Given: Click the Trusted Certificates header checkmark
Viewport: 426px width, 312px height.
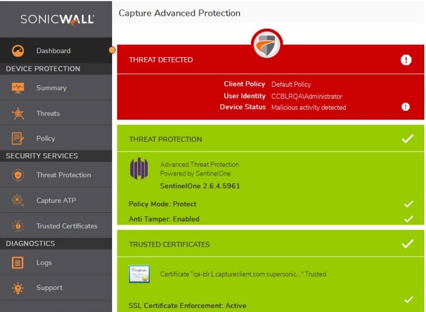Looking at the screenshot, I should point(407,244).
